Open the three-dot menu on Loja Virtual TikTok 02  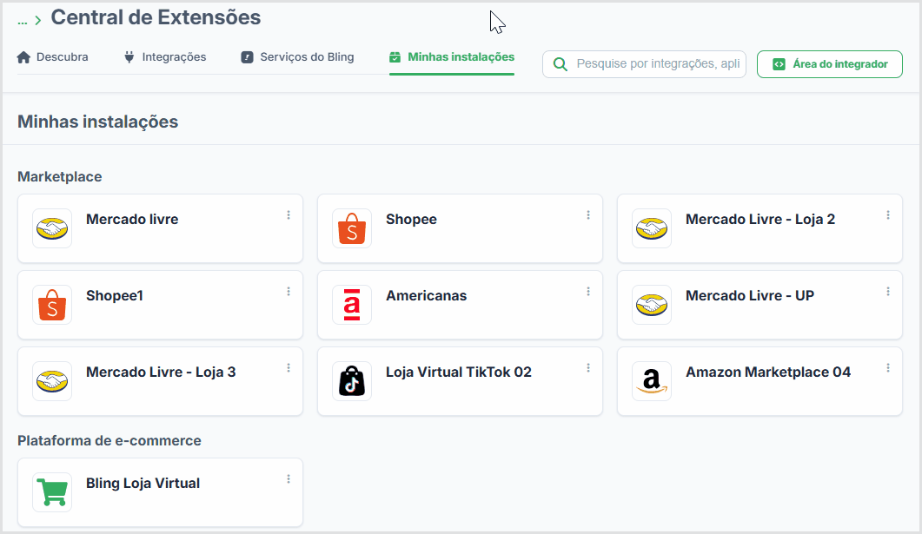588,368
